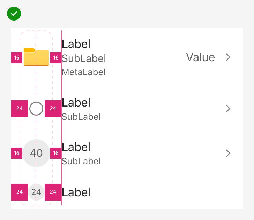This screenshot has width=254, height=220.
Task: Open the second row's chevron arrow
Action: [228, 109]
